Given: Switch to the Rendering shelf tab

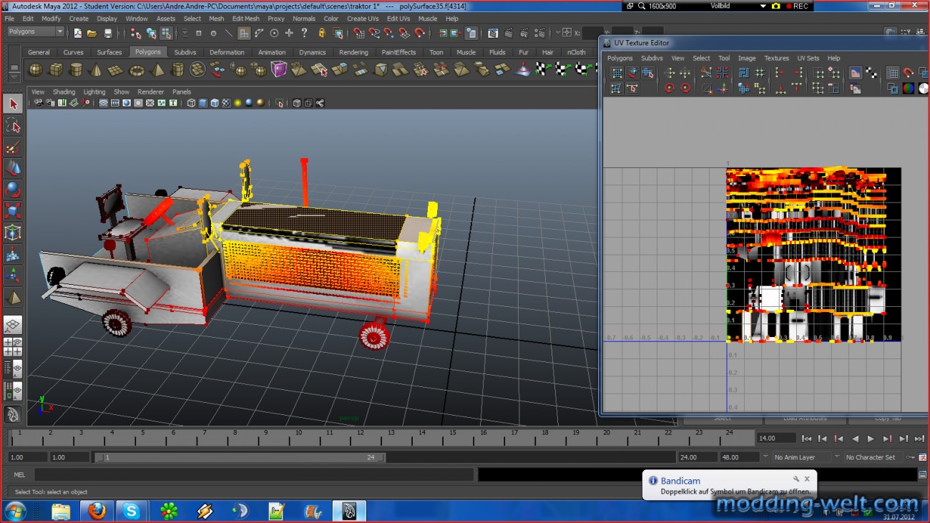Looking at the screenshot, I should tap(353, 52).
